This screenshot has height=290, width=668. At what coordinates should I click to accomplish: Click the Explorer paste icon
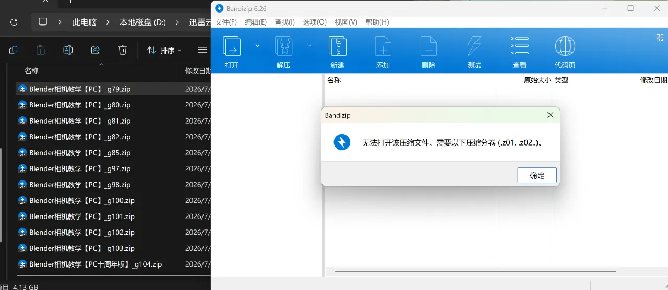[41, 50]
